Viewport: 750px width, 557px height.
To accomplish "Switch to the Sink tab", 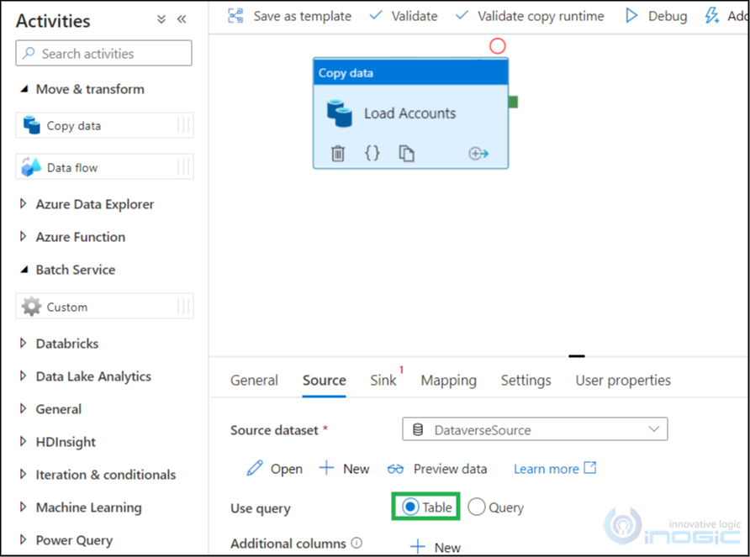I will tap(383, 381).
